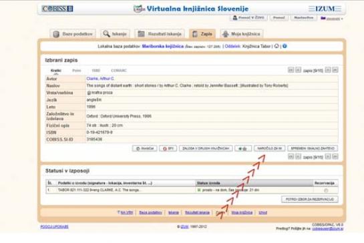Click the SFX button

point(168,149)
